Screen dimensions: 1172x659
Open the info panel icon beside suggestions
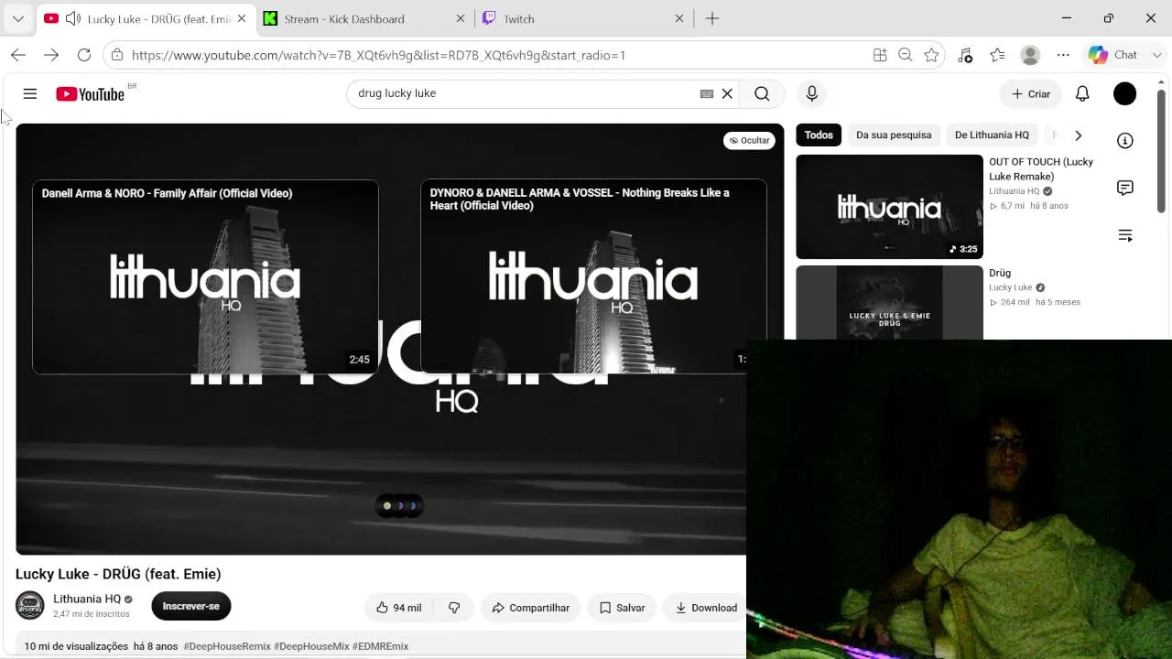click(1125, 140)
